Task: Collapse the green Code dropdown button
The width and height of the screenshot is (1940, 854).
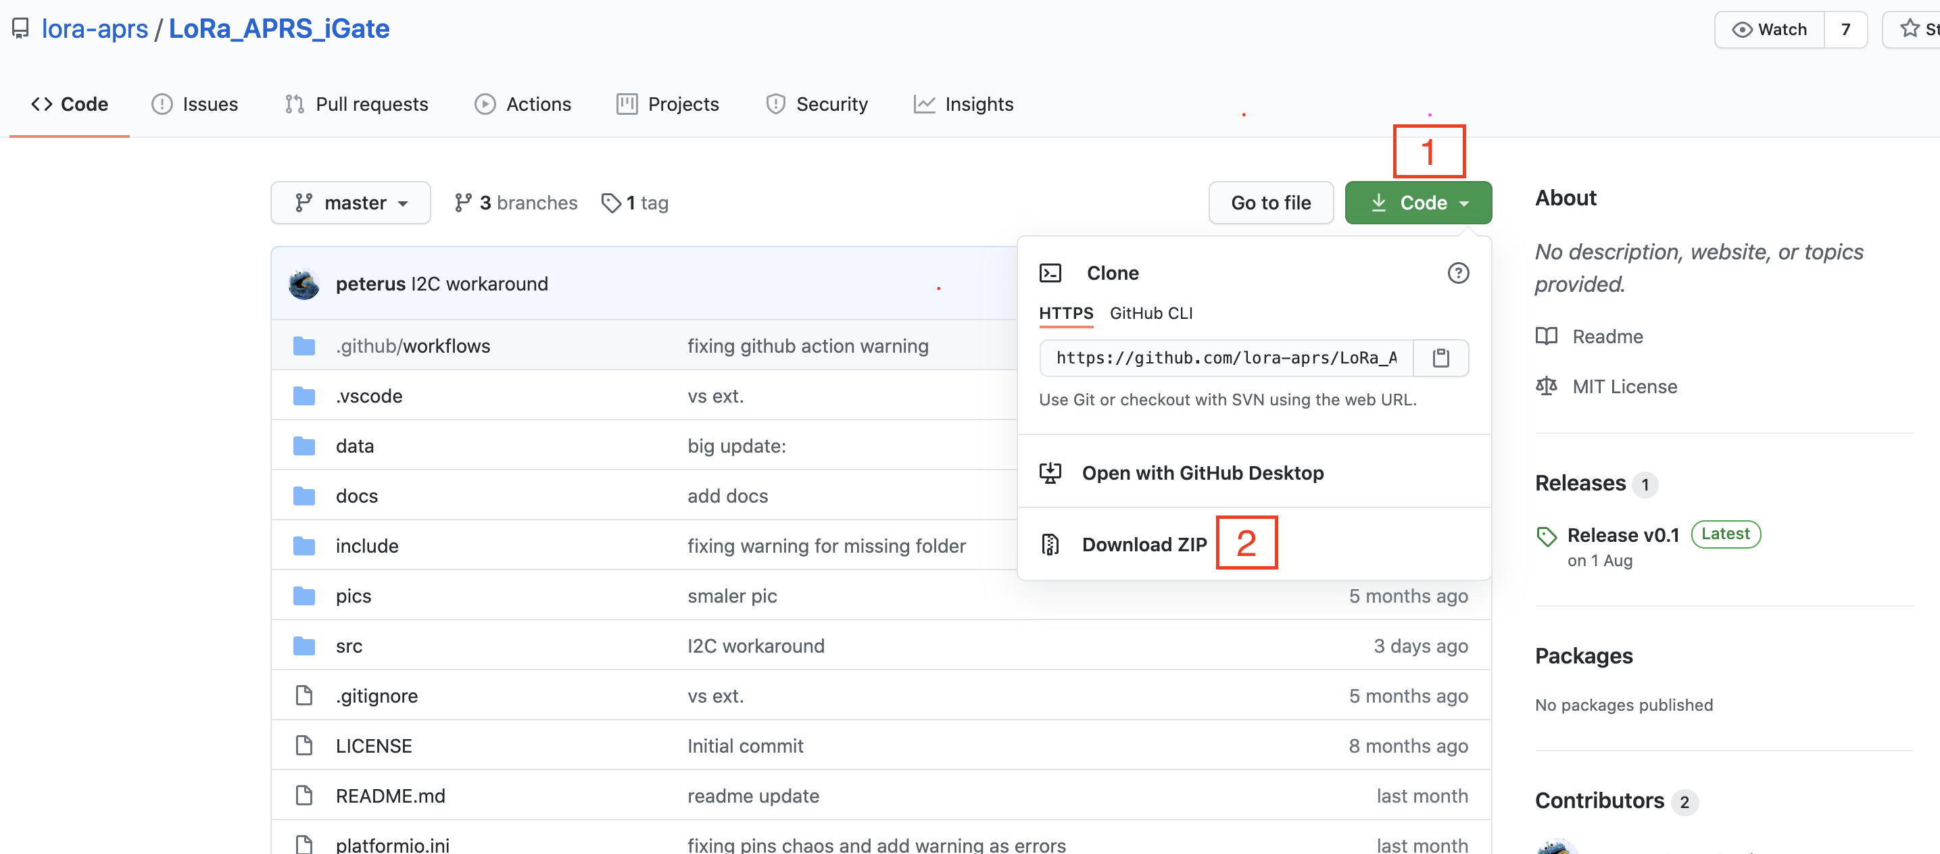Action: [1417, 203]
